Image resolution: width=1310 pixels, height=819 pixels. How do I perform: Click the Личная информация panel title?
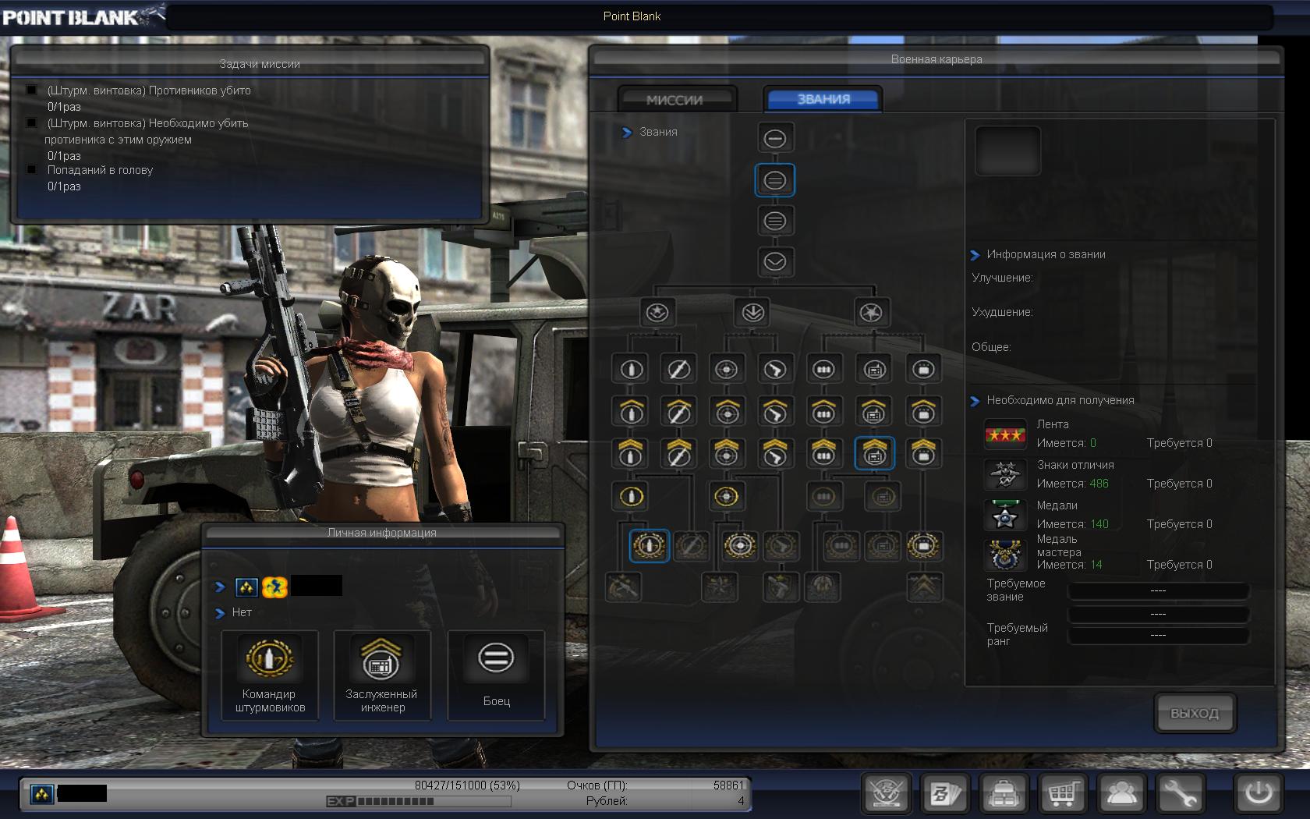click(x=382, y=533)
